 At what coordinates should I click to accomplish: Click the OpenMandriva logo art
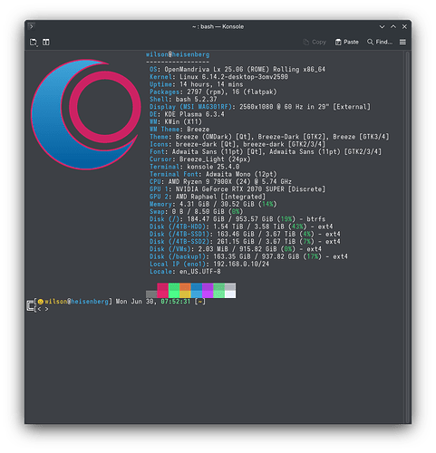tap(86, 114)
